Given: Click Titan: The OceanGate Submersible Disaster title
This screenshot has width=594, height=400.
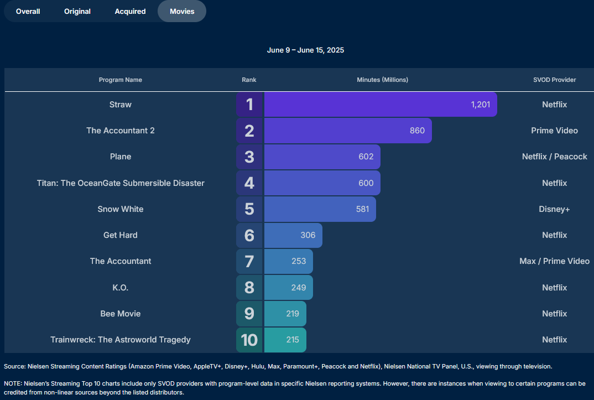Looking at the screenshot, I should (121, 183).
